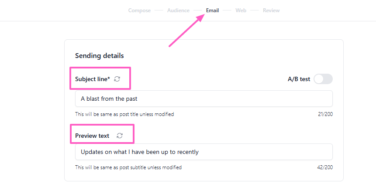This screenshot has height=184, width=376.
Task: Click the pink arrow pointing to Email
Action: click(186, 31)
